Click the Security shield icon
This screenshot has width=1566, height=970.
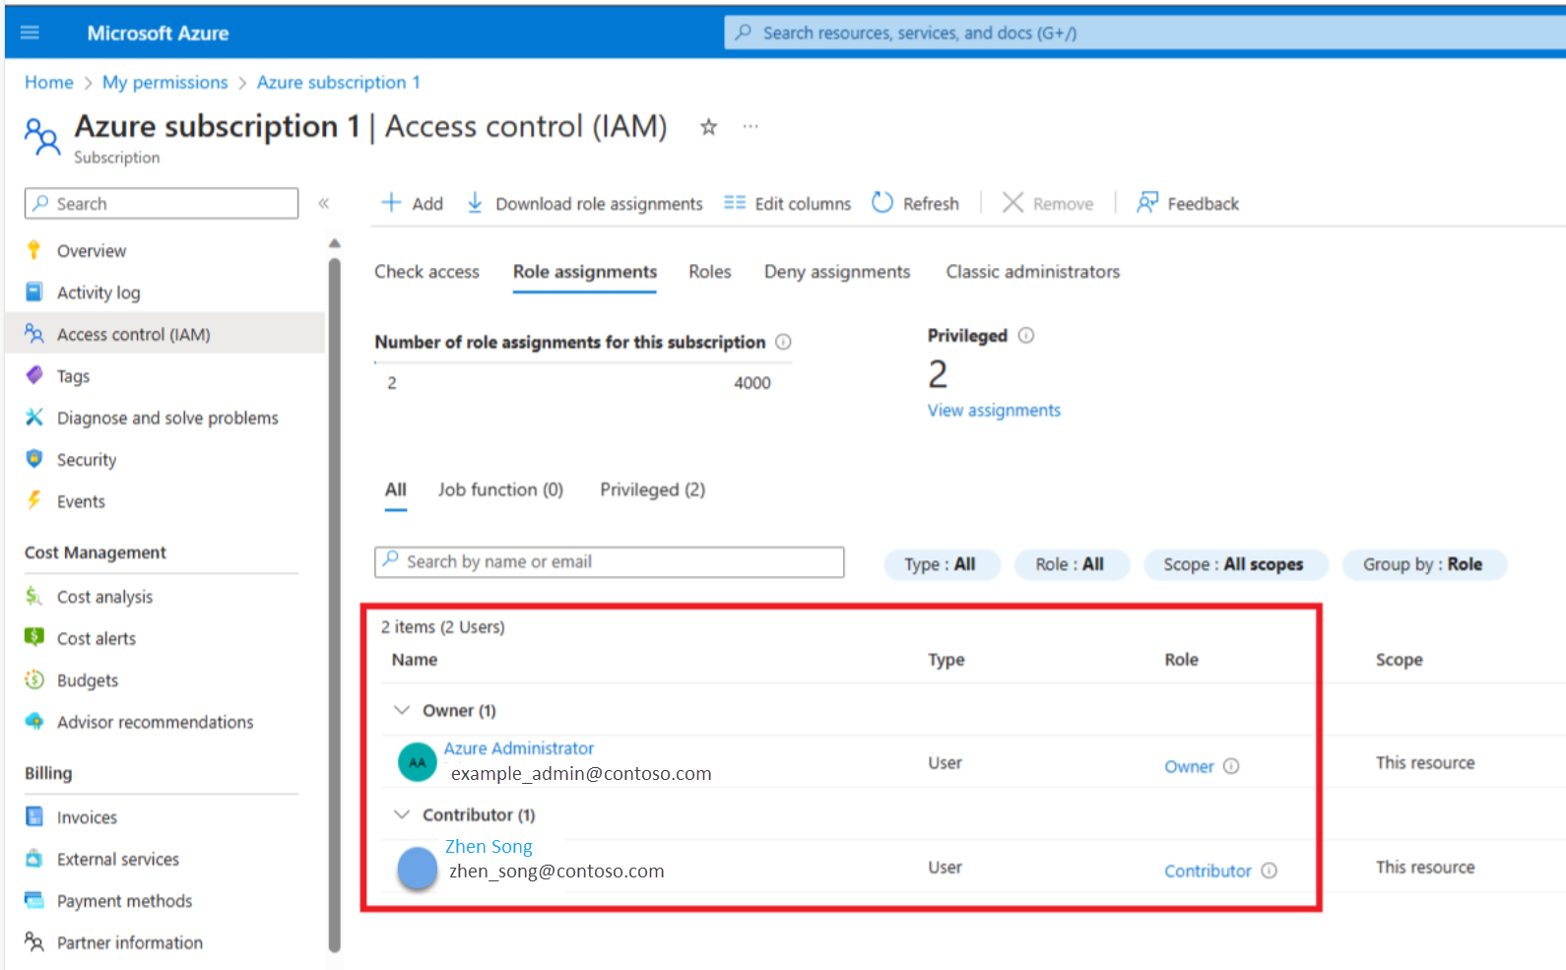tap(34, 459)
